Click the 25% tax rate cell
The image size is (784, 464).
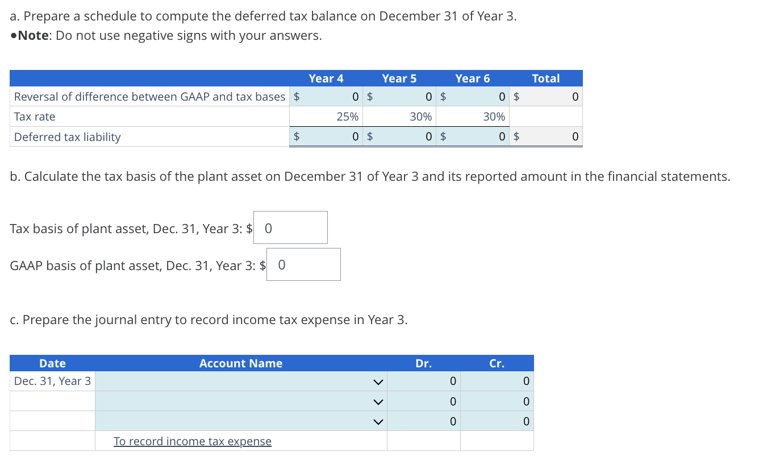coord(327,116)
